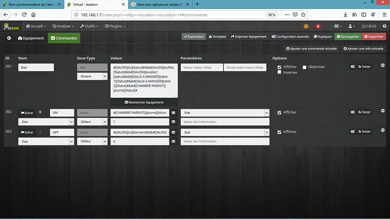This screenshot has height=219, width=390.
Task: Click the Valeur retour d'état field
Action: coord(202,67)
